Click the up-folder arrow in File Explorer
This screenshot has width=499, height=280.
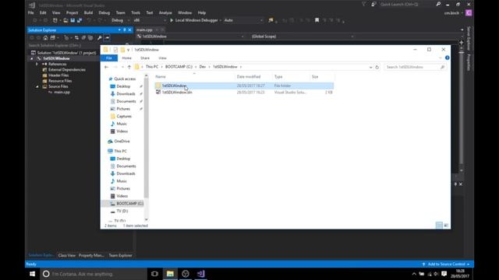pos(129,67)
